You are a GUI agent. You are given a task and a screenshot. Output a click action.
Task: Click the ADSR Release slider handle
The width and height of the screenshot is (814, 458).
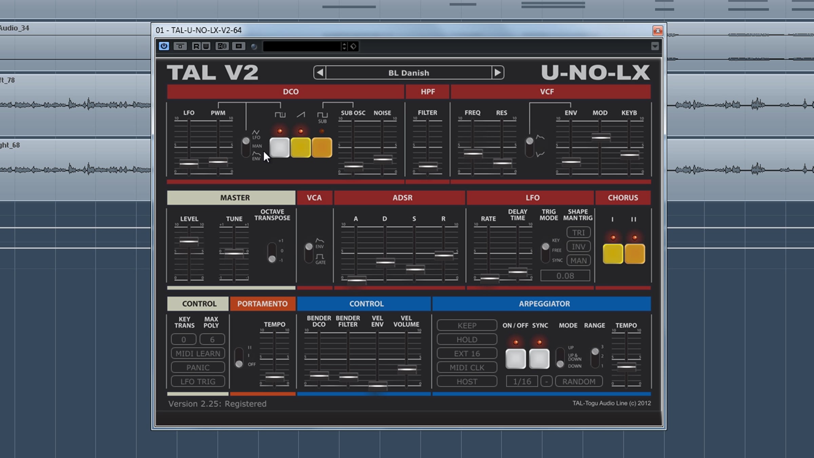[x=444, y=255]
